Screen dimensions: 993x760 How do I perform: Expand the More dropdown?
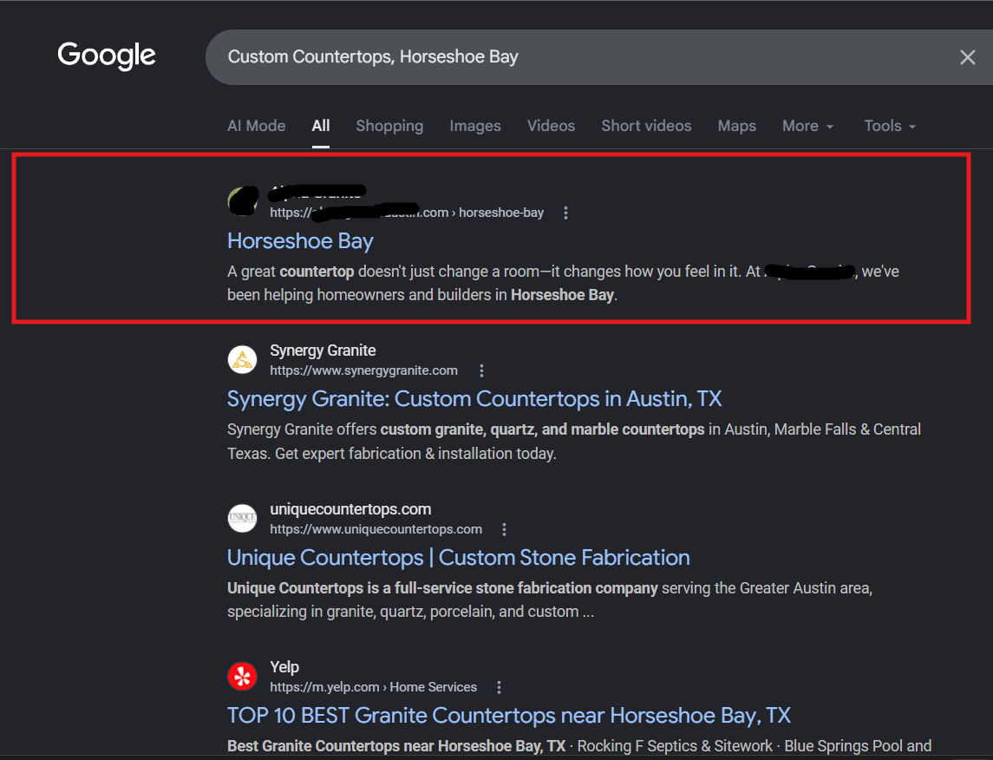(807, 126)
